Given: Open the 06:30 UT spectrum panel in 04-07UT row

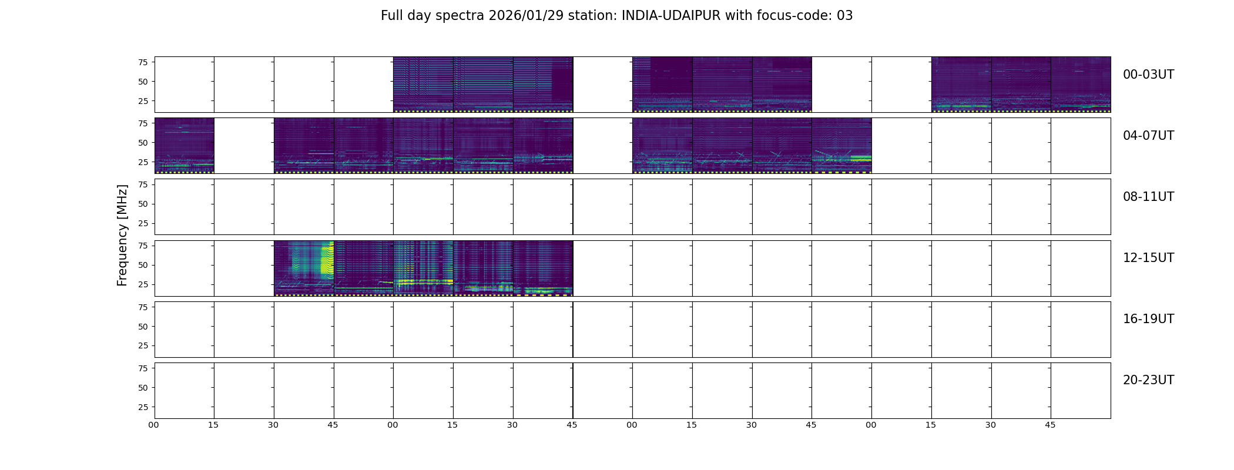Looking at the screenshot, I should click(782, 146).
